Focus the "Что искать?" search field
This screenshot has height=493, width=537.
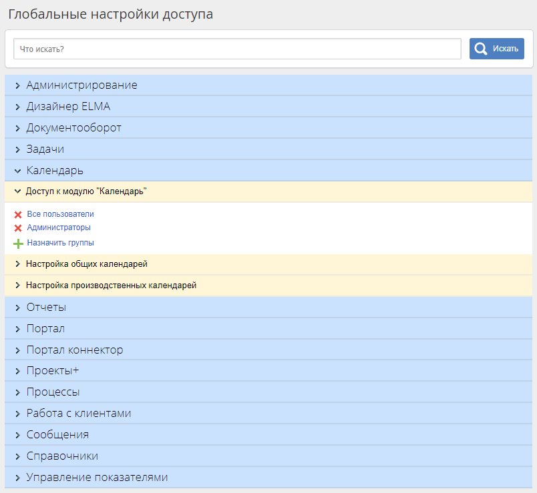tap(237, 49)
